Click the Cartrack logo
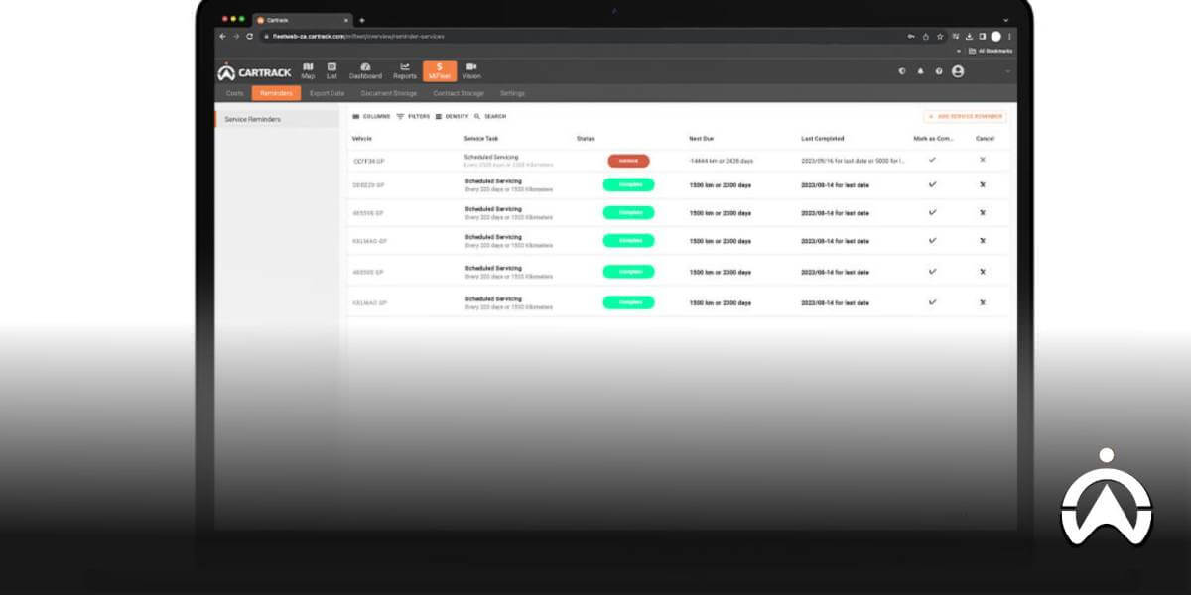The height and width of the screenshot is (595, 1191). pos(254,72)
